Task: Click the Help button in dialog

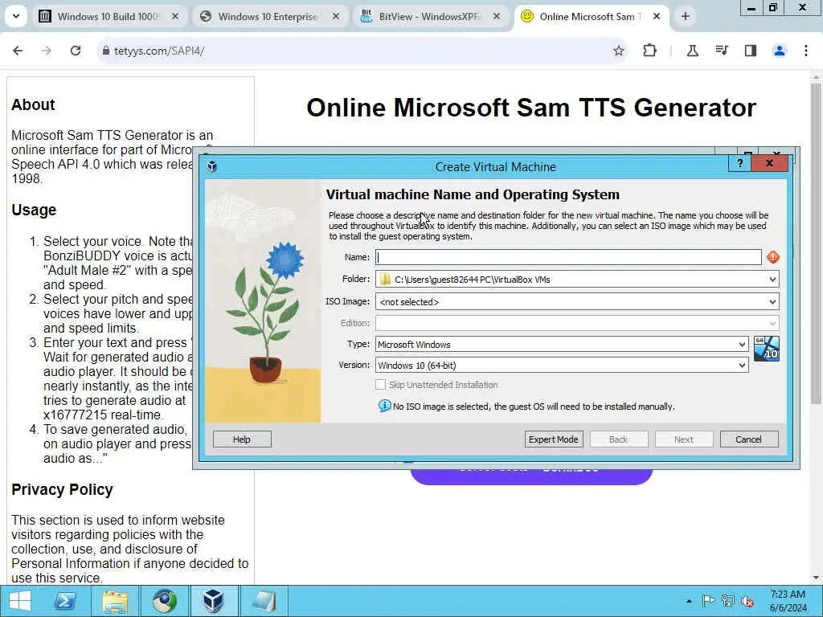Action: point(242,439)
